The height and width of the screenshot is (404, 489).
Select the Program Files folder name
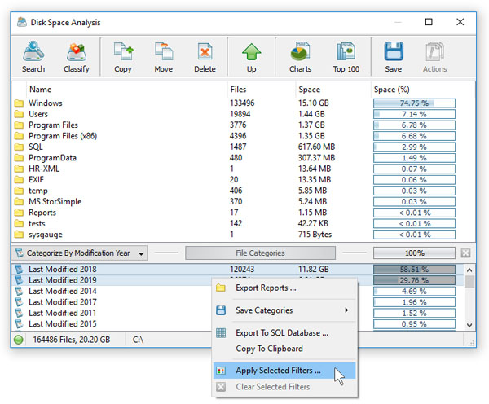coord(53,125)
